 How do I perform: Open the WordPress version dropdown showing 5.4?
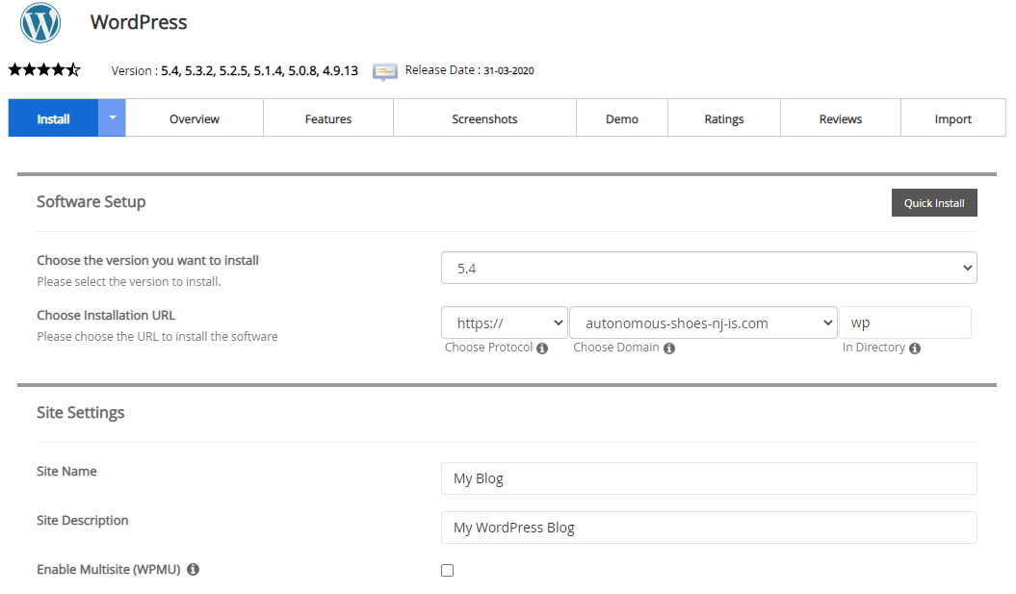[x=709, y=269]
